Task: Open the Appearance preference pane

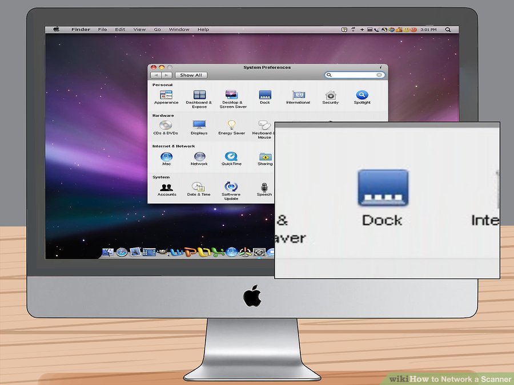Action: click(166, 97)
